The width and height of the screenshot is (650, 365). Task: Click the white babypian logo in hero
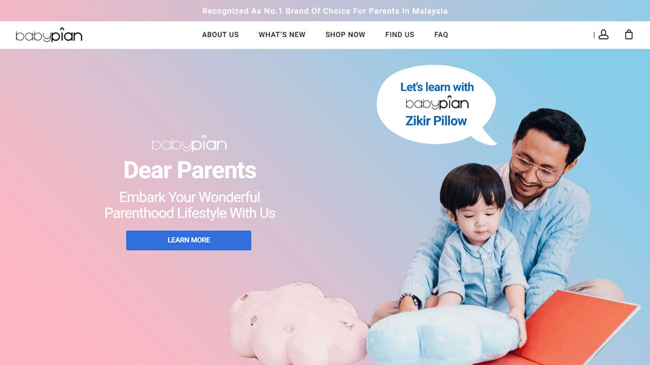click(x=189, y=143)
